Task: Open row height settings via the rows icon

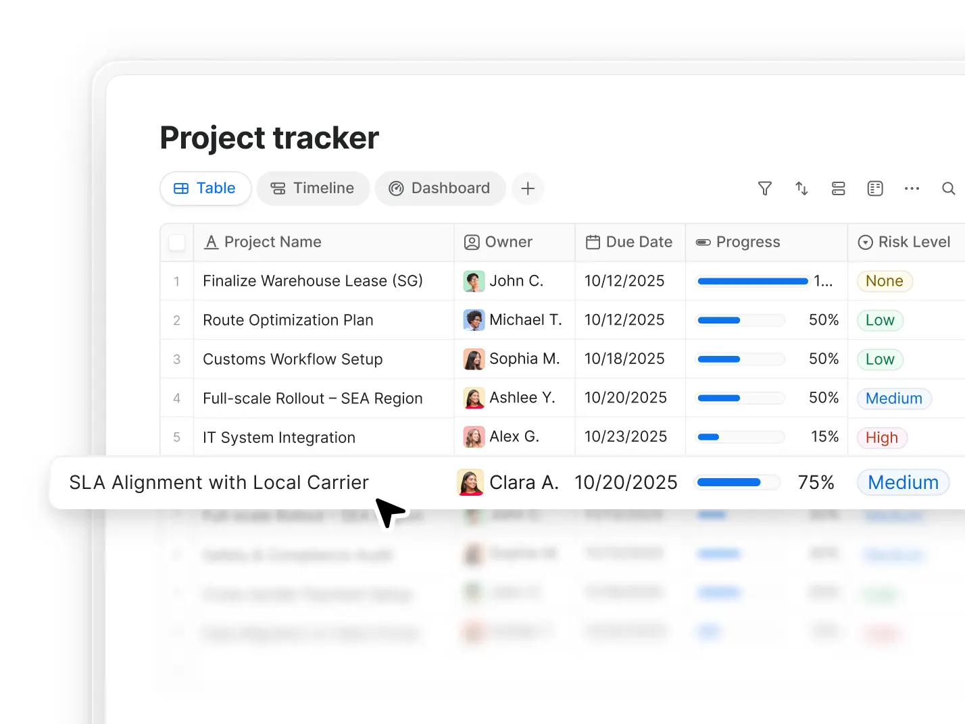Action: pos(838,188)
